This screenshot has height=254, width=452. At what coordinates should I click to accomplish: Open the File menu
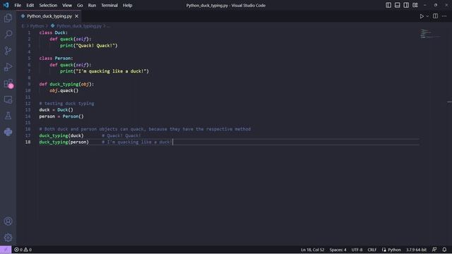tap(18, 5)
